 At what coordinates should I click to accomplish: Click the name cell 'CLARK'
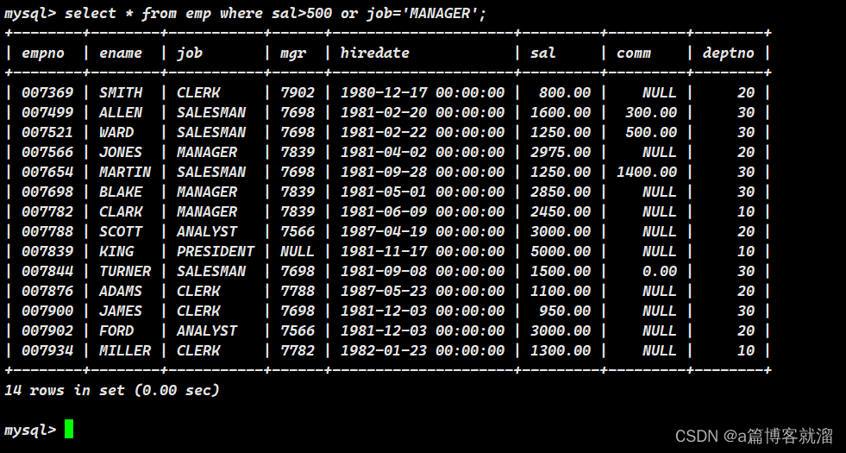point(121,211)
